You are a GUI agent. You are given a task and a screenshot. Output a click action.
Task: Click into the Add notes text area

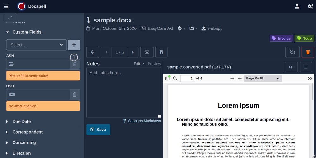point(123,92)
